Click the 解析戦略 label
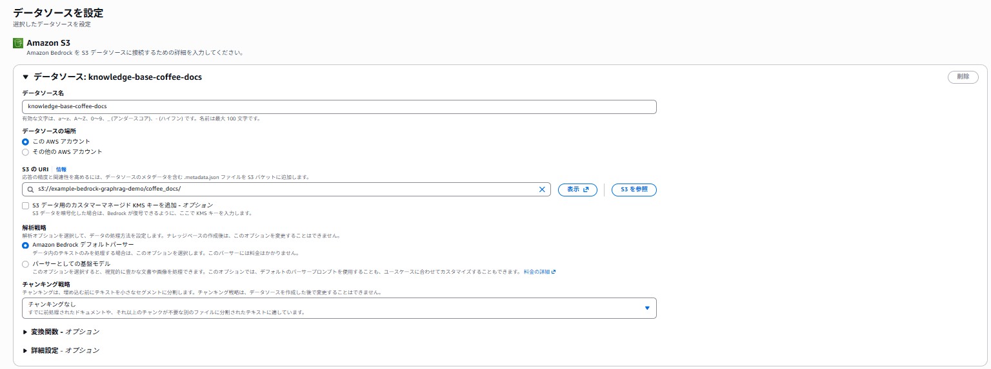 point(34,227)
